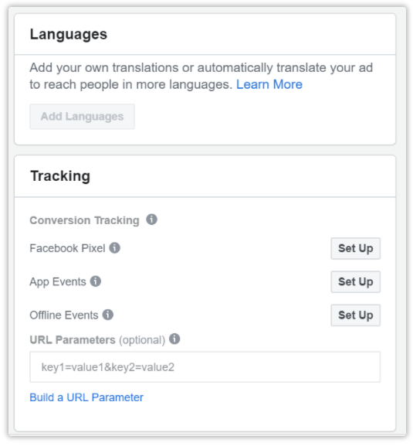Viewport: 413px width, 446px height.
Task: Open the Learn More link about translations
Action: click(269, 84)
